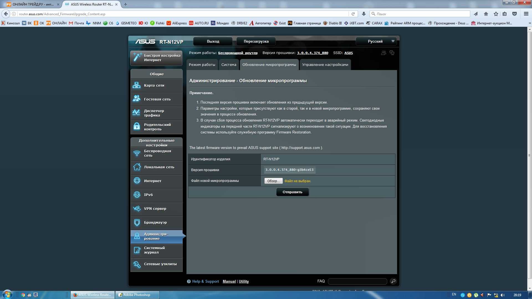
Task: Open the Quick Internet Setup wizard icon
Action: [x=137, y=57]
